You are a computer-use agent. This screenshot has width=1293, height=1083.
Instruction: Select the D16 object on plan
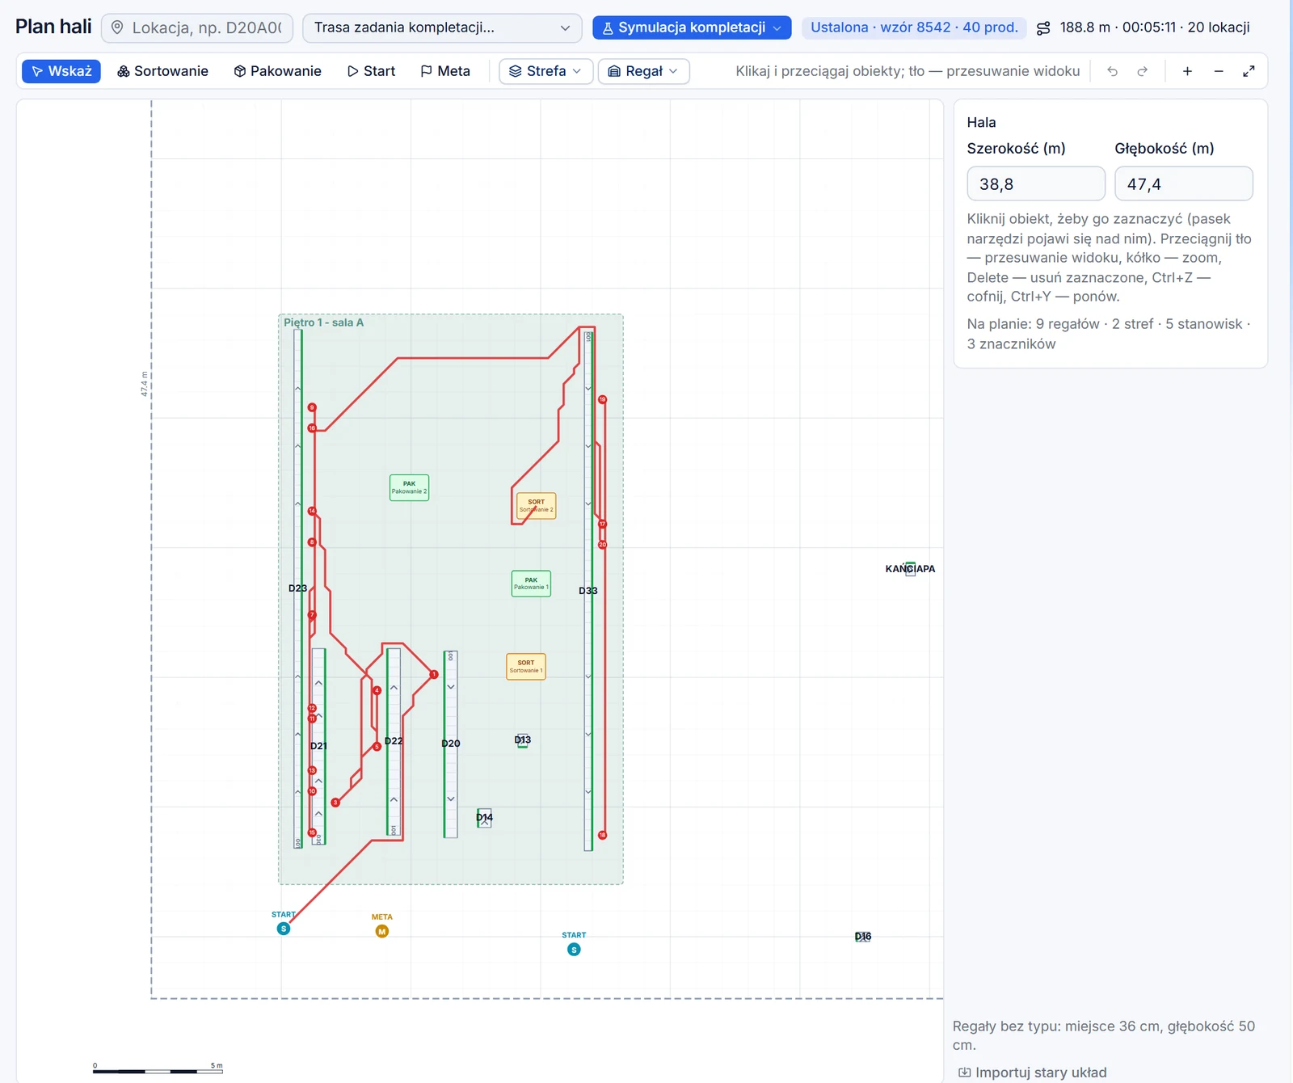click(x=863, y=937)
